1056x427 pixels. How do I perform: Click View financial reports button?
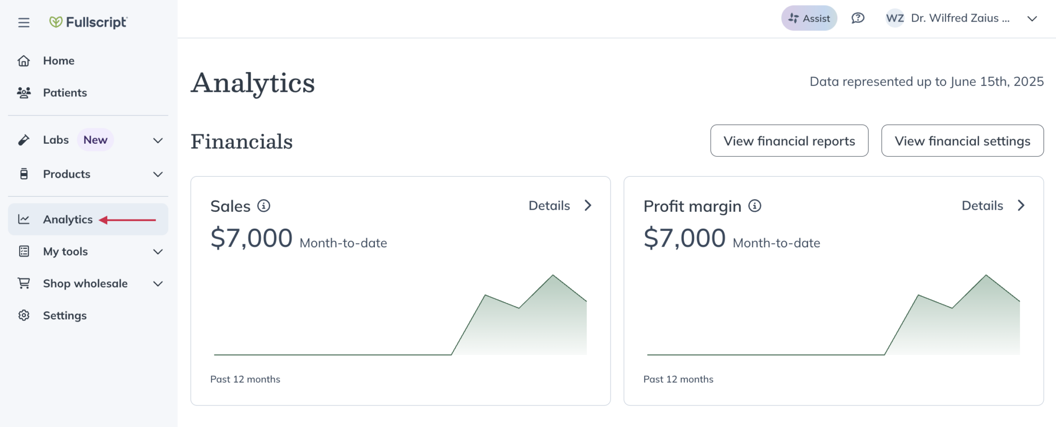point(789,141)
